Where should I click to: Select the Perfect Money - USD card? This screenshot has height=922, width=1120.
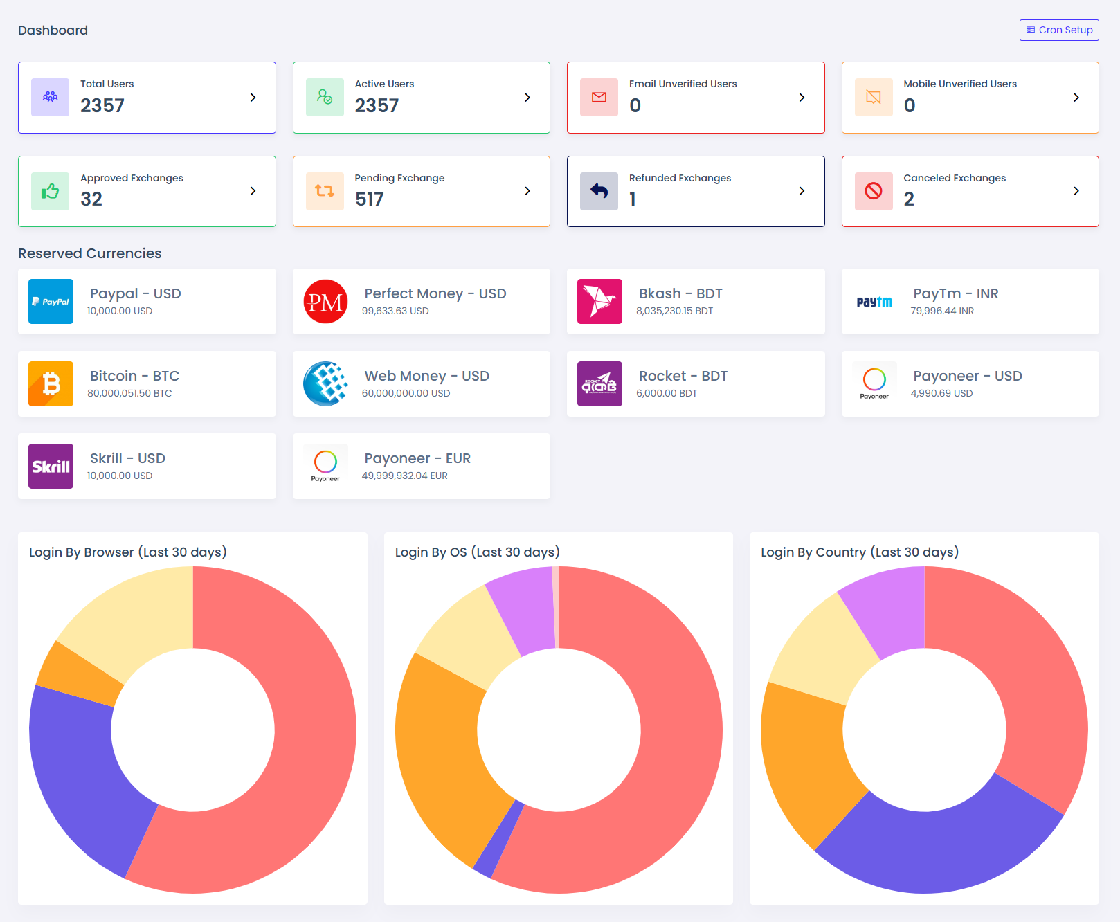point(422,301)
